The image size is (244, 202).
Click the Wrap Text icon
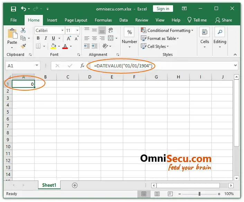coord(111,31)
